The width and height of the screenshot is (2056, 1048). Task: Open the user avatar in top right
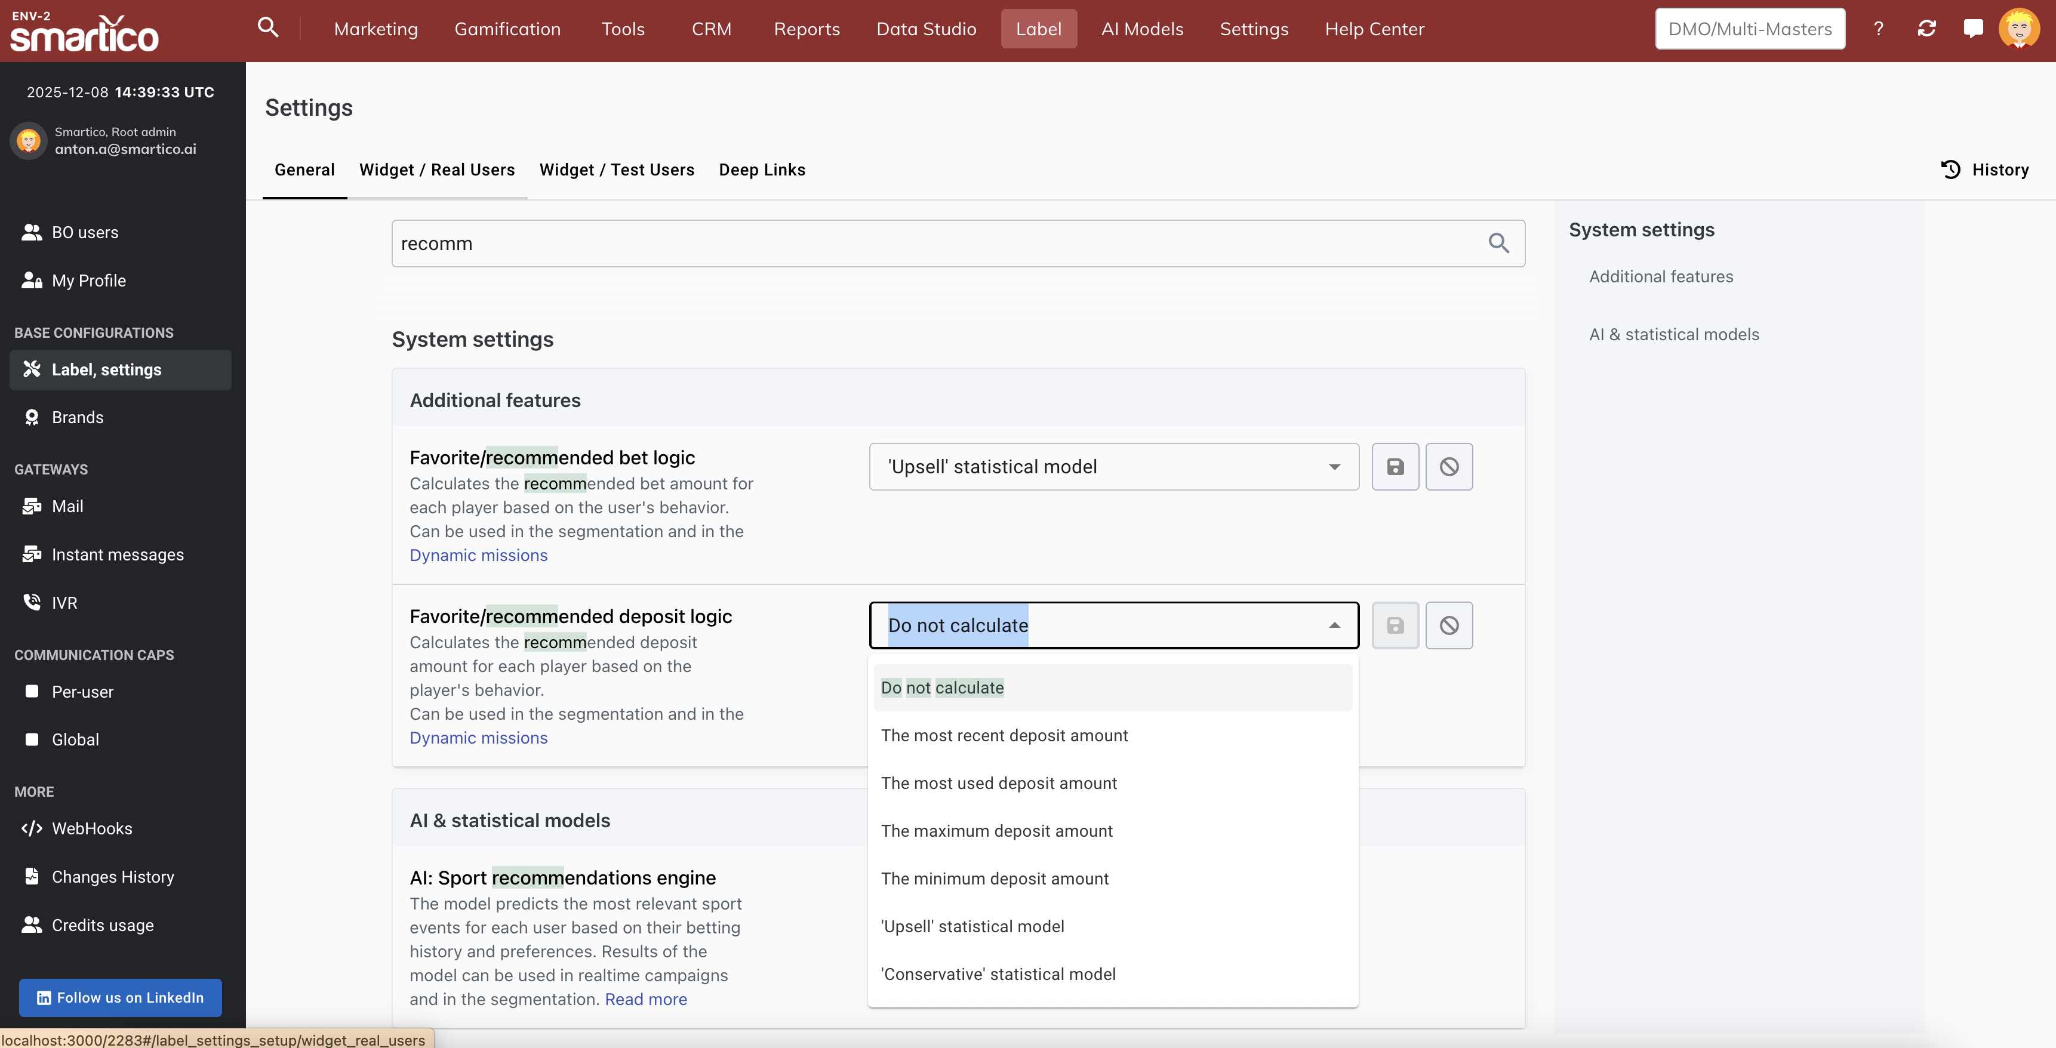click(x=2018, y=29)
